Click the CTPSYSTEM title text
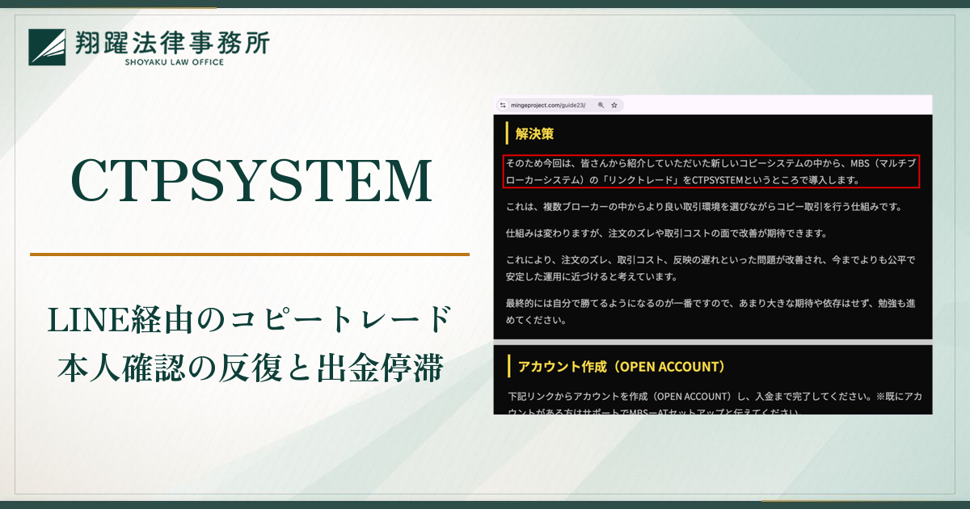The height and width of the screenshot is (509, 970). 251,180
